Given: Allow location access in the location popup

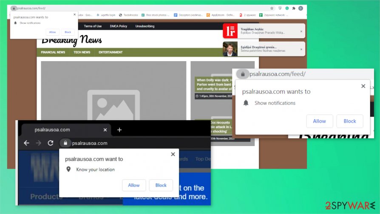Looking at the screenshot, I should (134, 185).
